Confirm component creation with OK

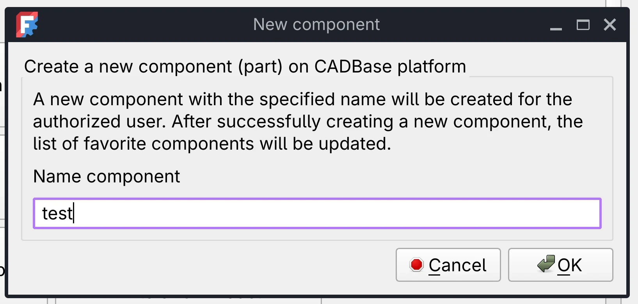(x=560, y=265)
